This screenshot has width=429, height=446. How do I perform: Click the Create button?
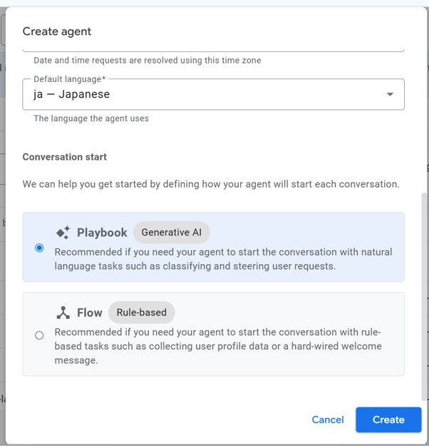point(388,420)
